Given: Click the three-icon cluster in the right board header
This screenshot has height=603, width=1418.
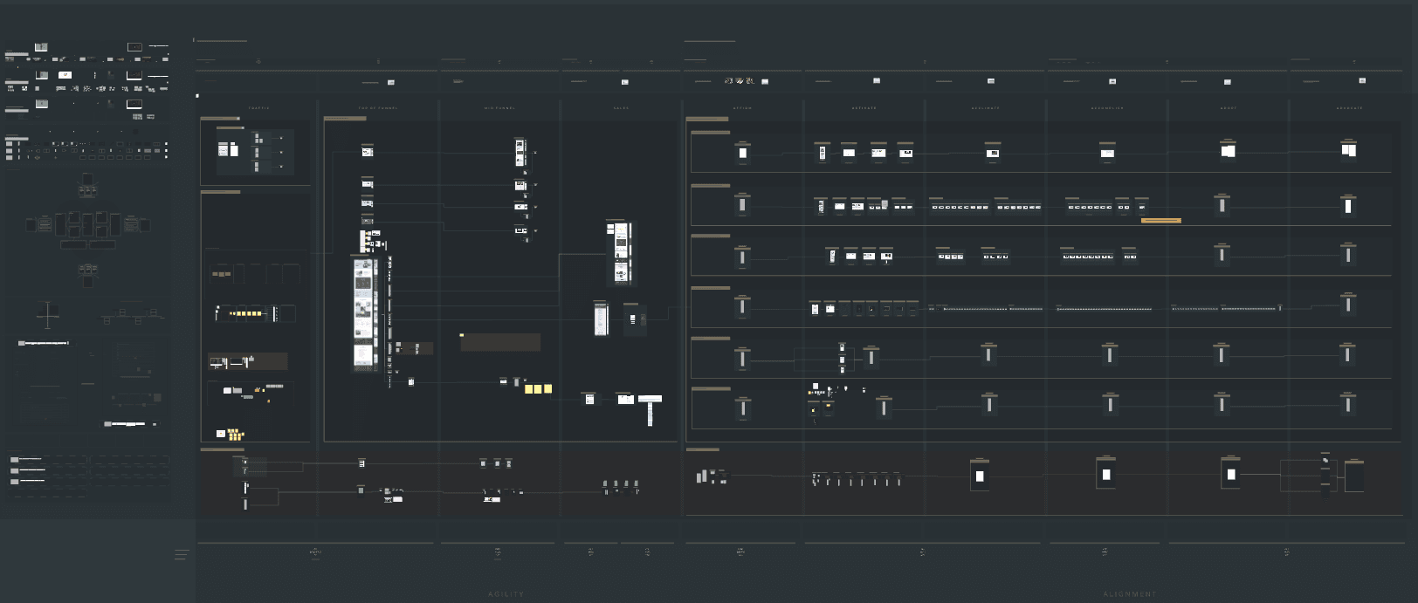Looking at the screenshot, I should (x=740, y=81).
